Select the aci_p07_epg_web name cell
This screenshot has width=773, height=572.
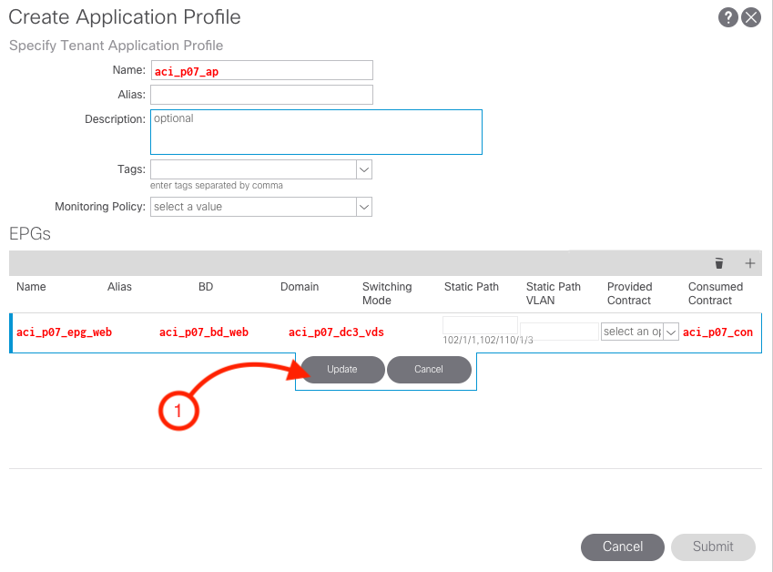pos(64,332)
